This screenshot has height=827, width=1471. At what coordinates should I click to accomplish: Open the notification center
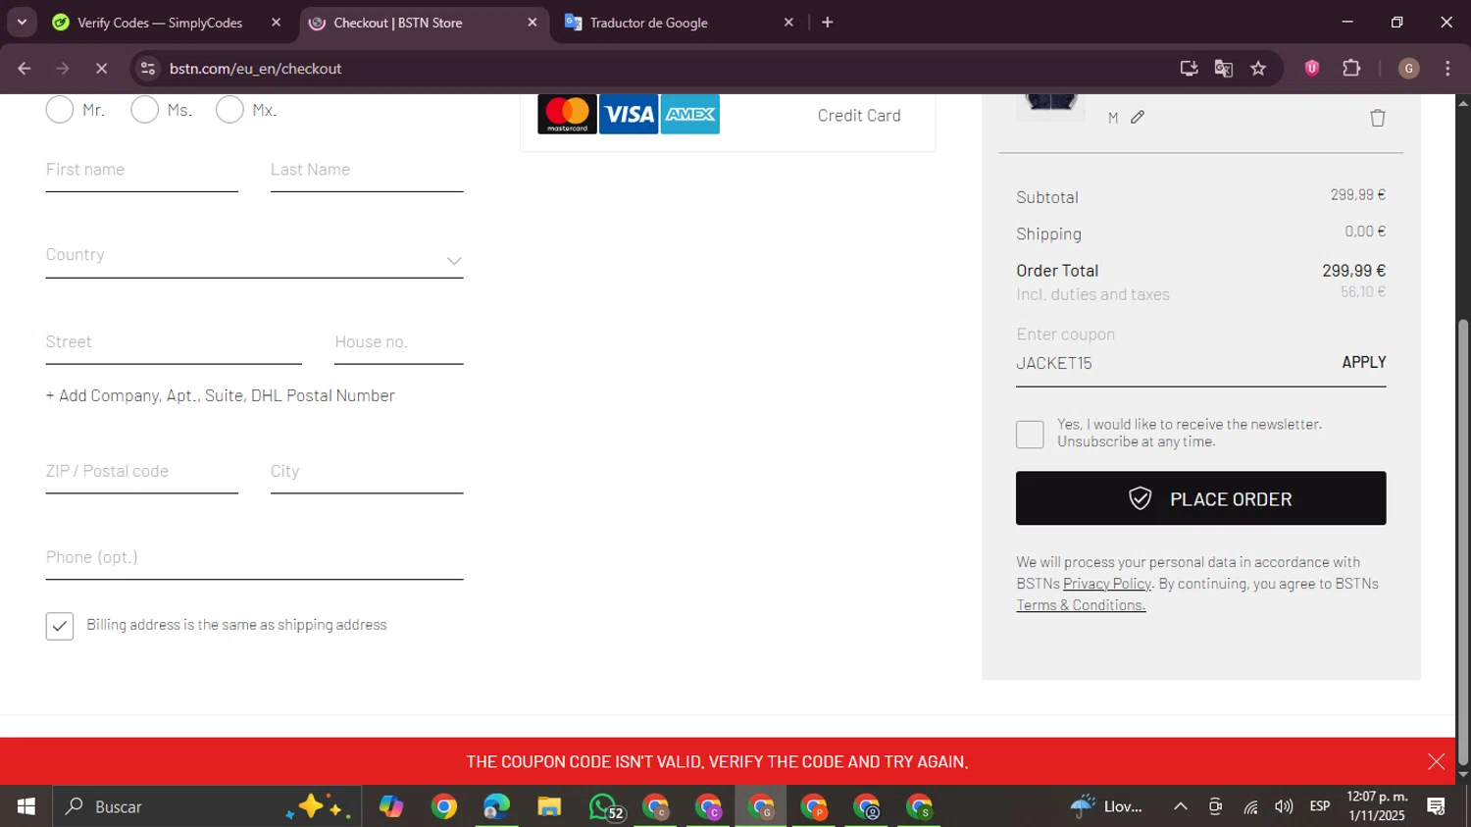coord(1437,807)
